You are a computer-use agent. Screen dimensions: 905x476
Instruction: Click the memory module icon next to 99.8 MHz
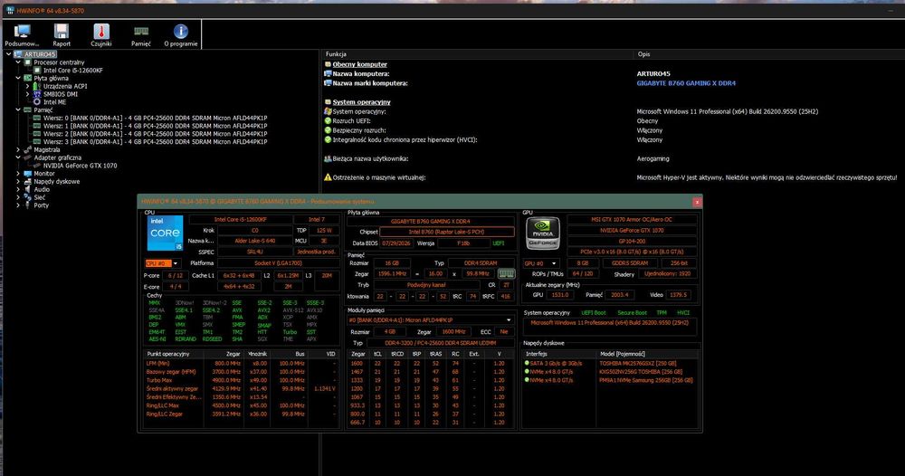[506, 273]
